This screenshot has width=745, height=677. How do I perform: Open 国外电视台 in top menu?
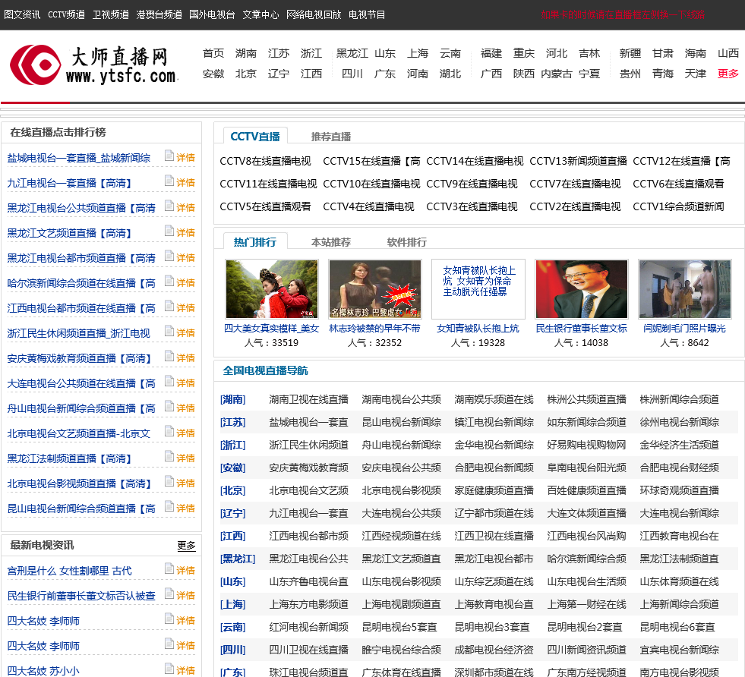[212, 14]
